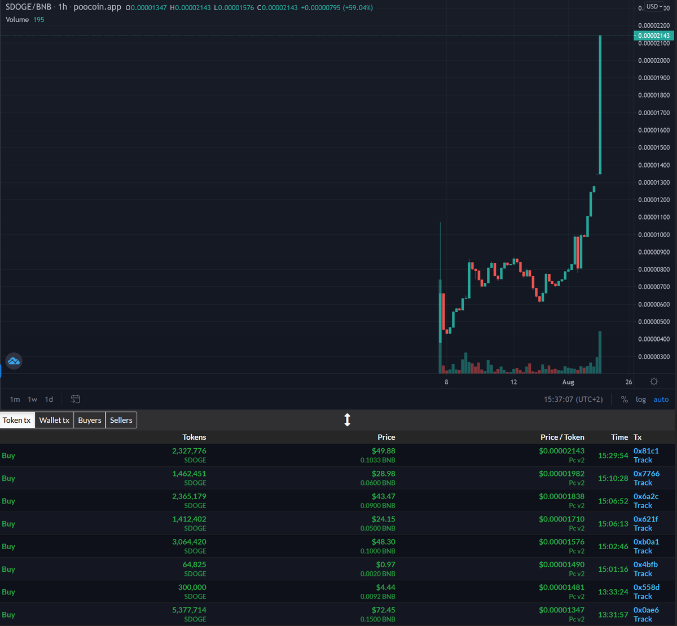Click the Price column header
Image resolution: width=677 pixels, height=626 pixels.
coord(386,437)
